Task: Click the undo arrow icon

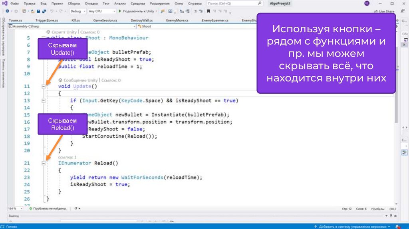Action: point(52,11)
